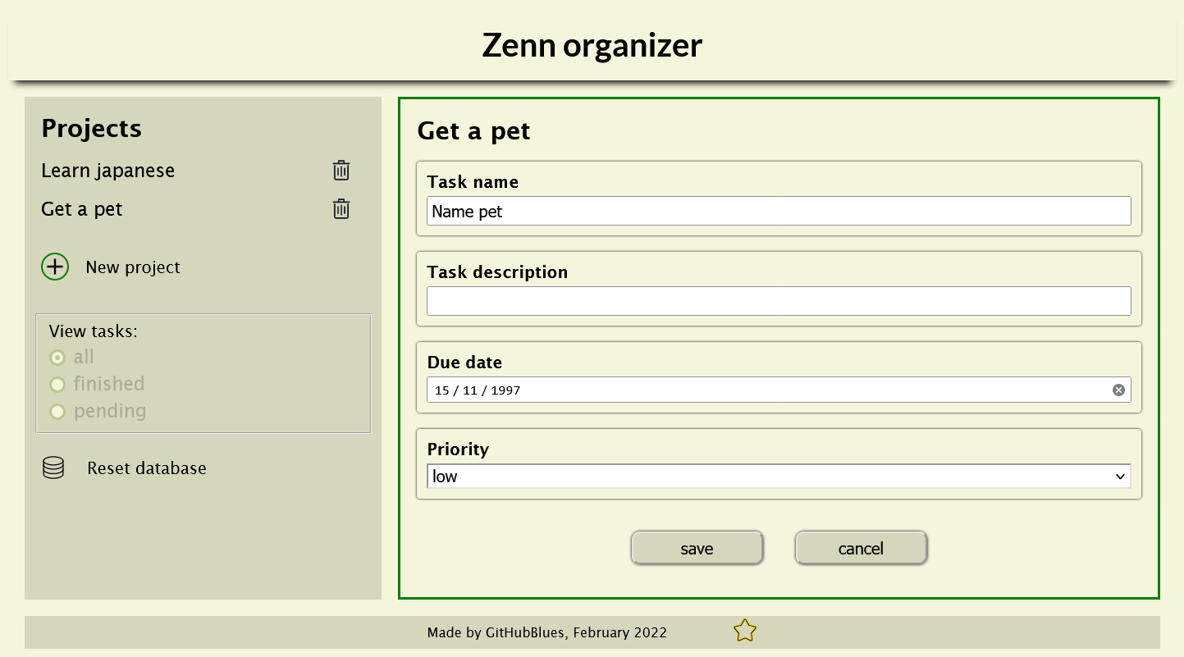
Task: Clear the due date using the x icon
Action: [x=1118, y=390]
